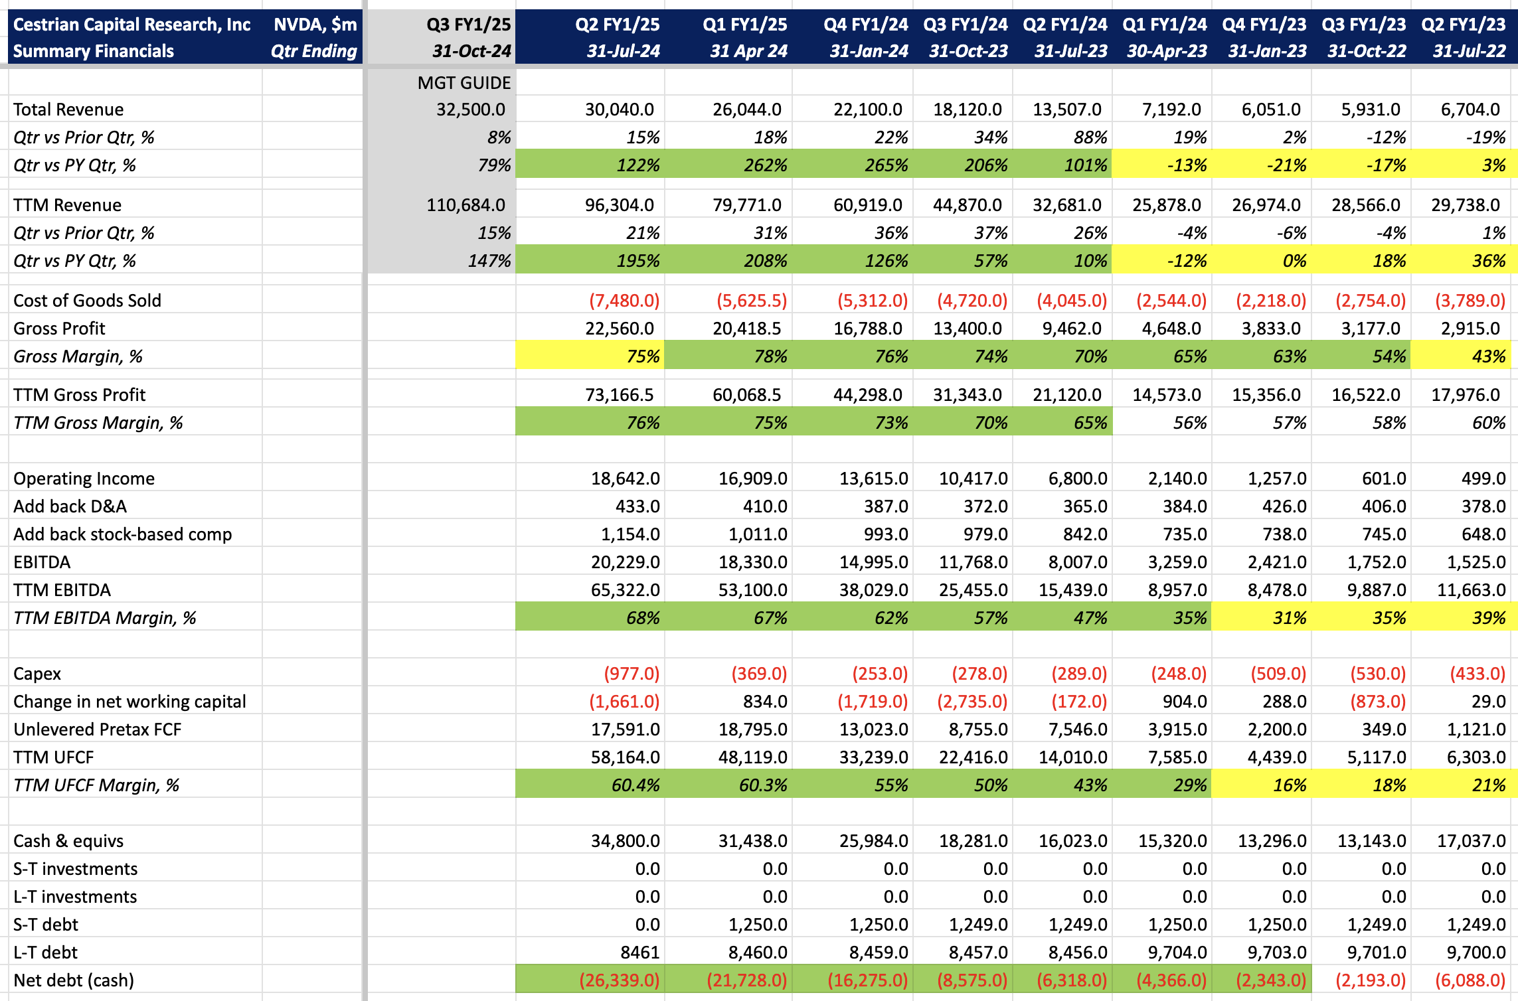
Task: Click Cash & equivs value 34,800.0
Action: point(625,841)
